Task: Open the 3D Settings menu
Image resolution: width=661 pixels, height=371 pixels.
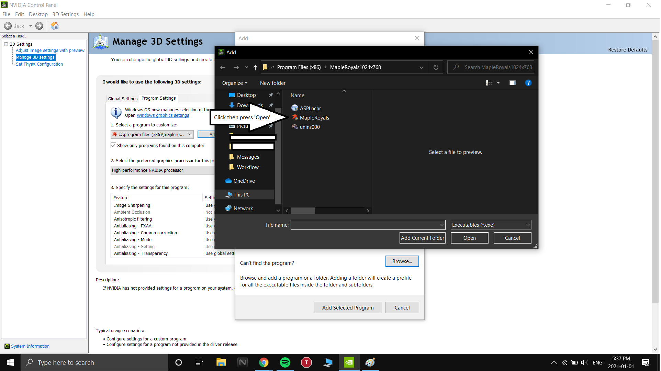Action: click(x=65, y=14)
